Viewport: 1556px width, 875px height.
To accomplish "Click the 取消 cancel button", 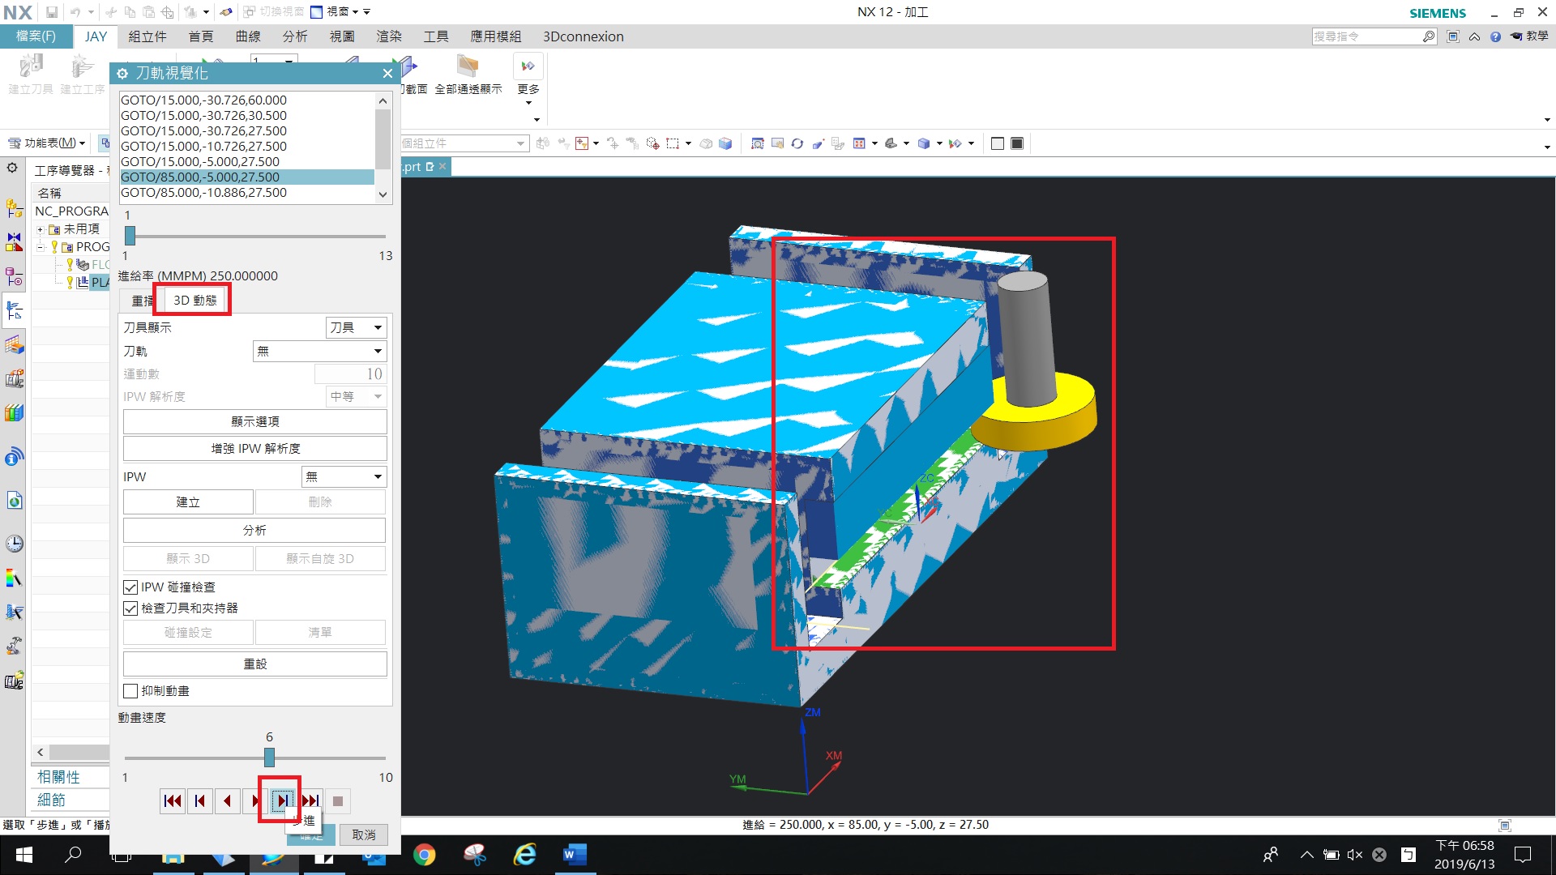I will pos(364,834).
